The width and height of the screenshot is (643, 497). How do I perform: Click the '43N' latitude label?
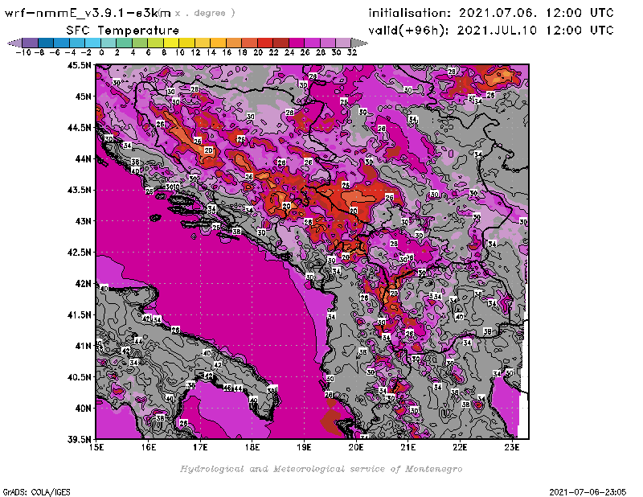(83, 221)
